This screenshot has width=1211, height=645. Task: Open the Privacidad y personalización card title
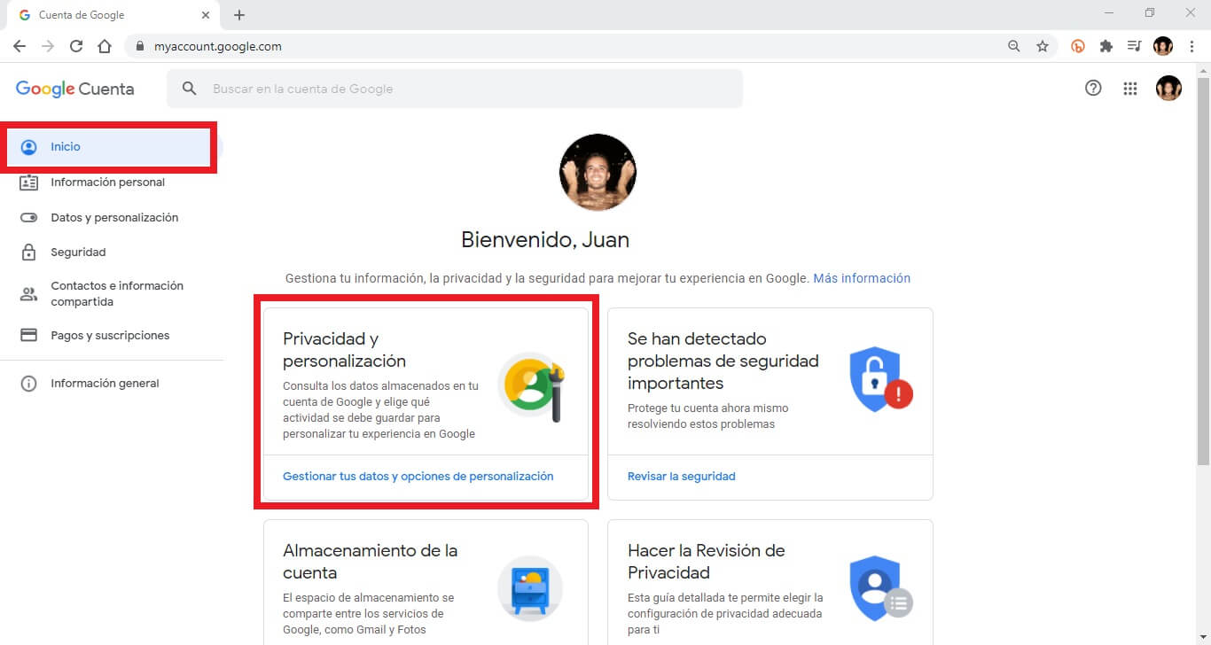pos(344,350)
